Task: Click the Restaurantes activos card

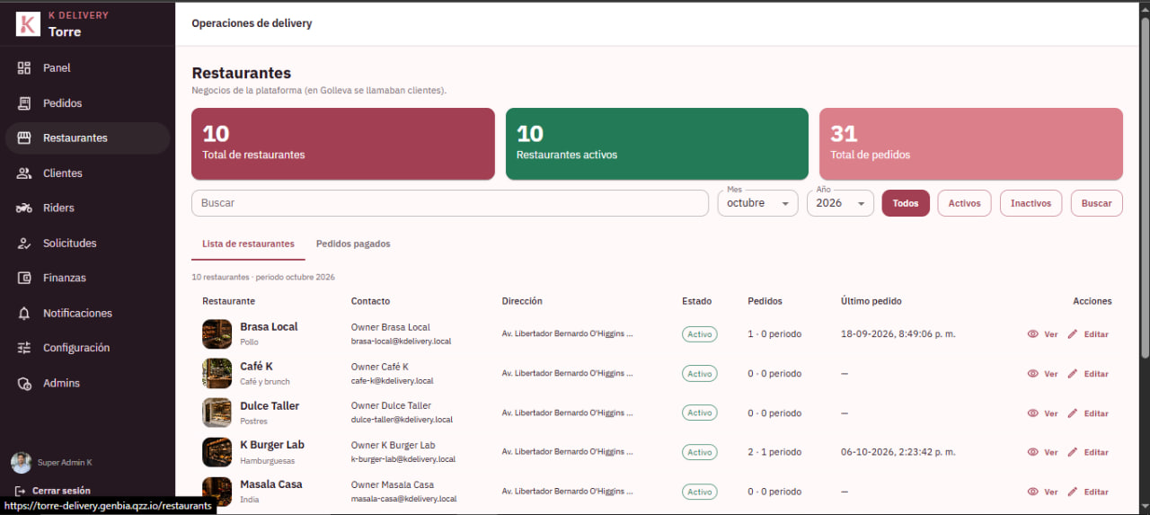Action: (658, 144)
